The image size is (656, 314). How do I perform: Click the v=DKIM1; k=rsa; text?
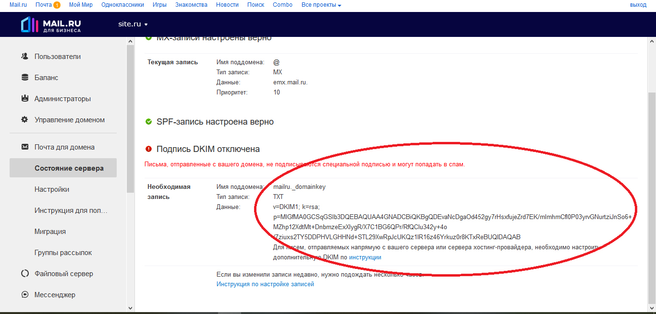(296, 207)
